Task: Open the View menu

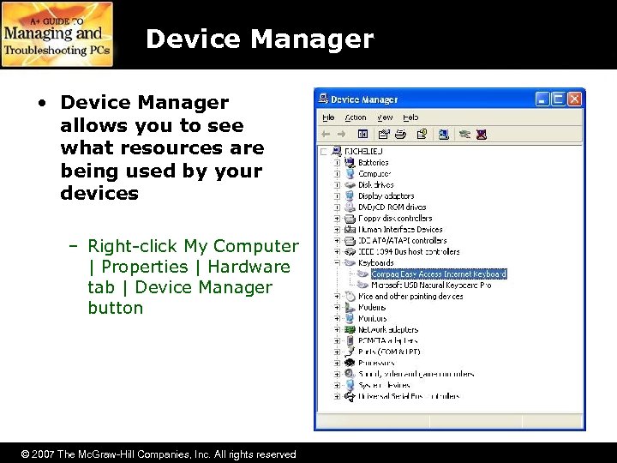Action: [x=385, y=117]
